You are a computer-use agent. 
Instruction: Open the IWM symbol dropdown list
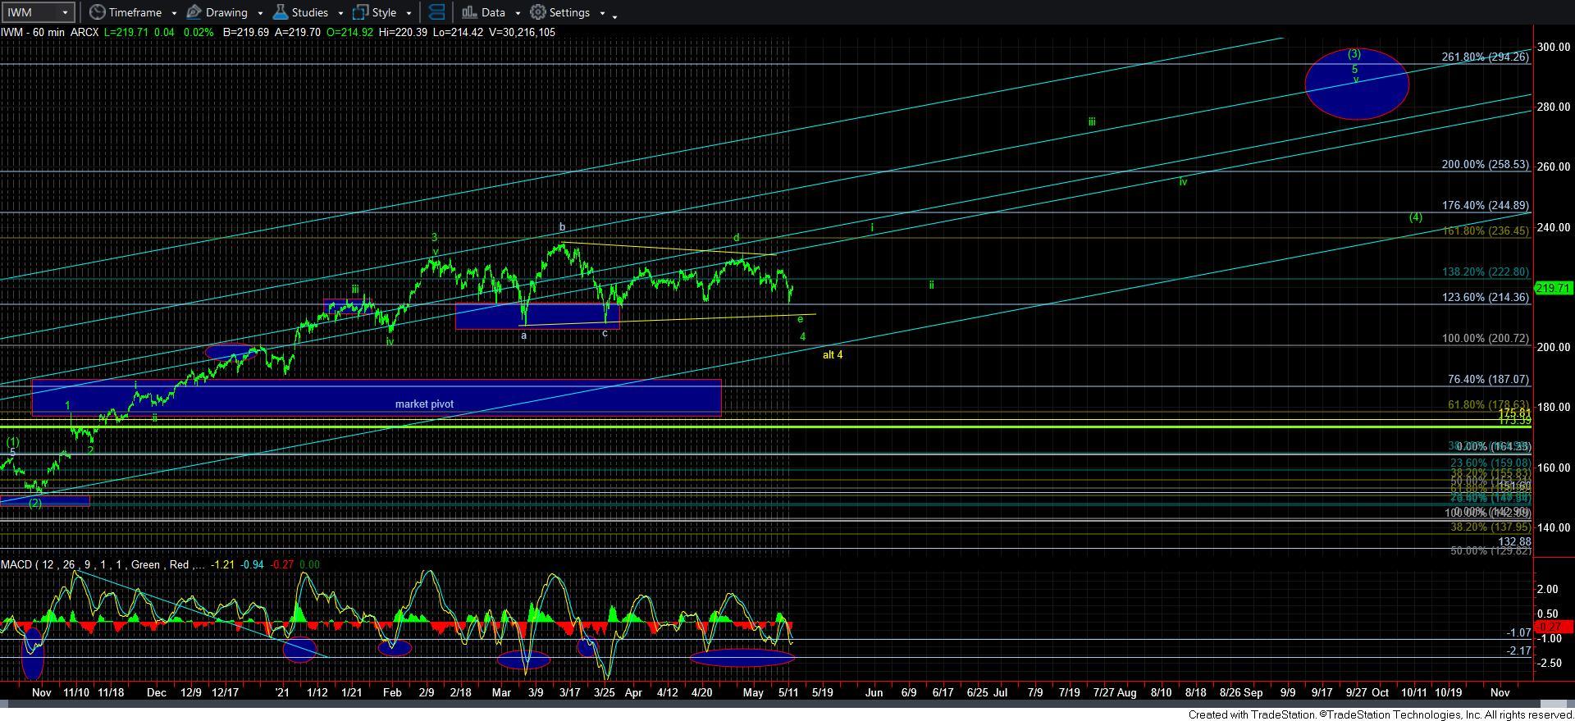(x=66, y=12)
